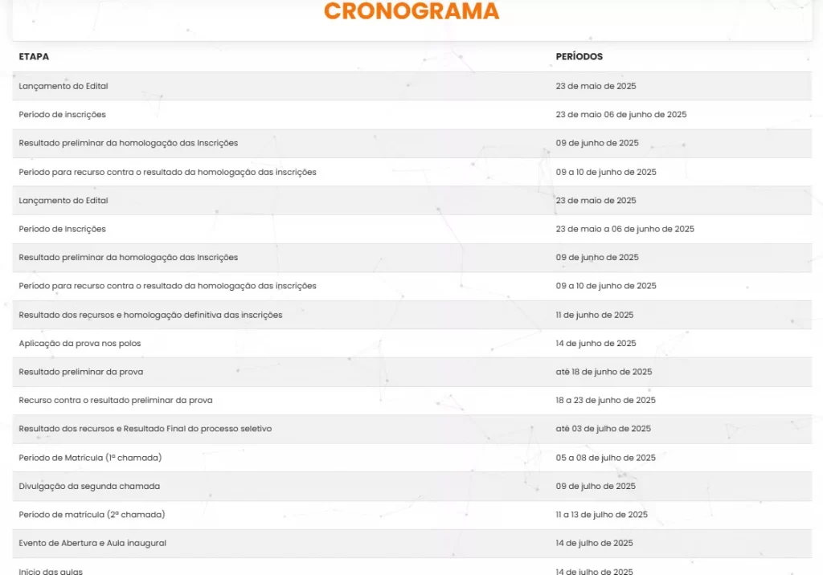Click the date '09 de julho de 2025'

[596, 486]
